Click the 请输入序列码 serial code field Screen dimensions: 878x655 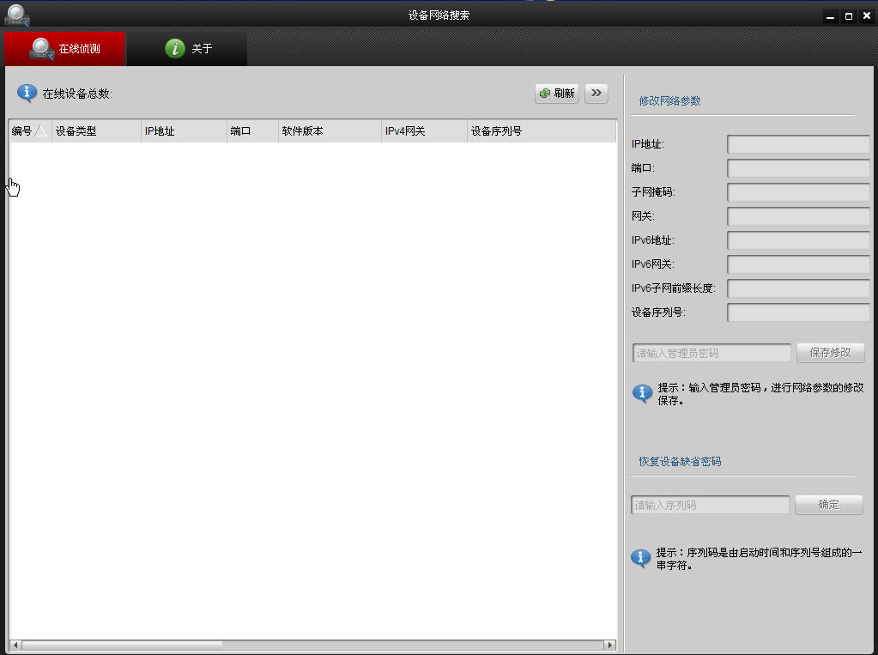pos(709,504)
